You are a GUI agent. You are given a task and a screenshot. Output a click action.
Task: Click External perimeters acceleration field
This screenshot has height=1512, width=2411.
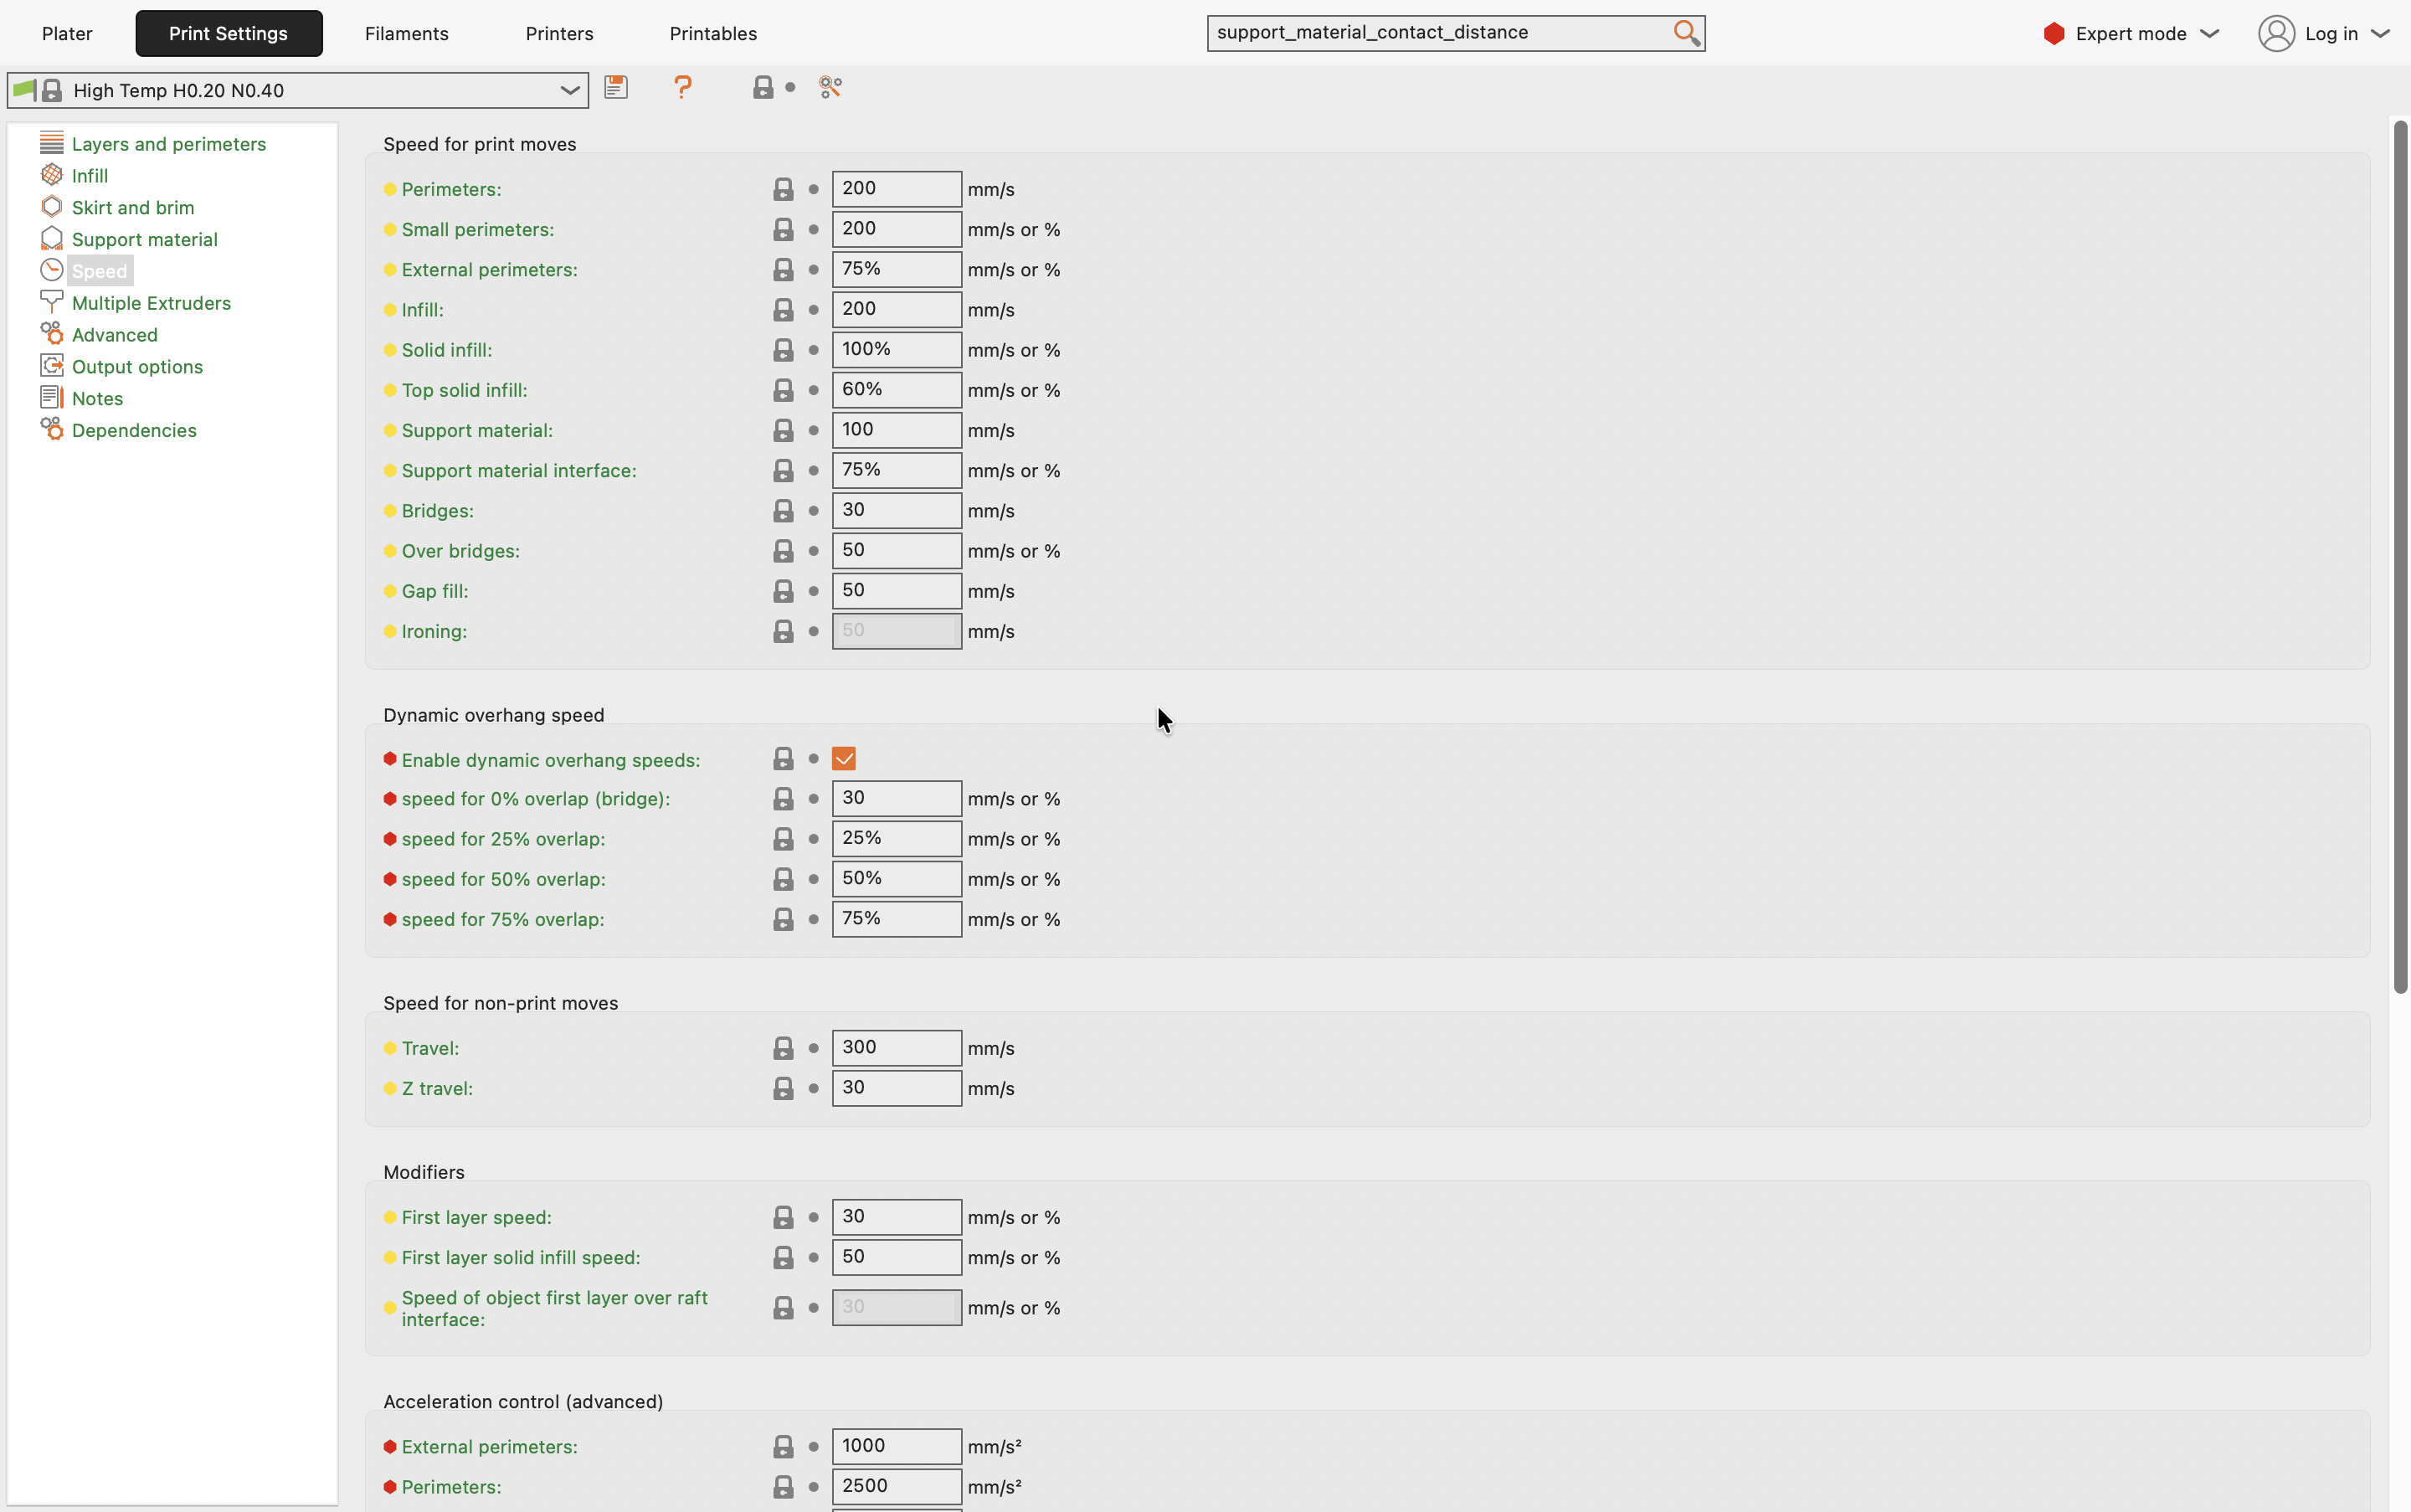[x=897, y=1446]
